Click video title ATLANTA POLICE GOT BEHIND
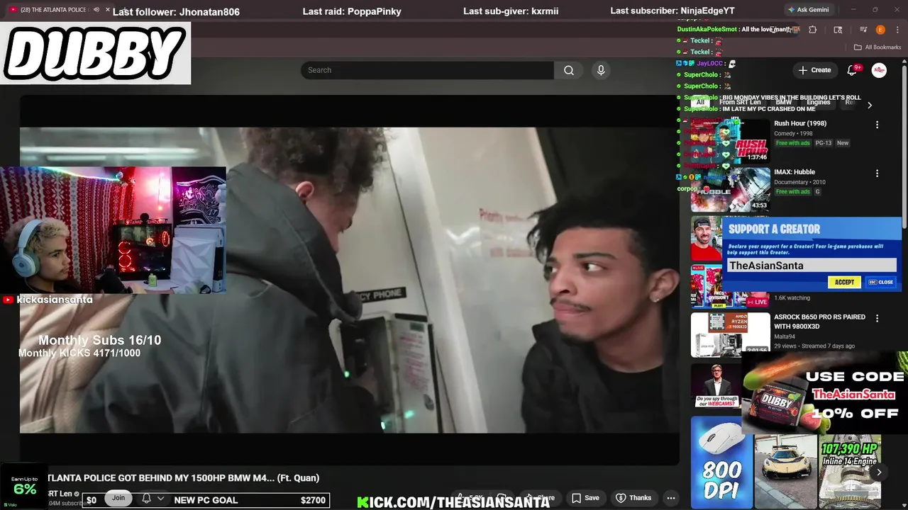Image resolution: width=908 pixels, height=510 pixels. tap(182, 478)
